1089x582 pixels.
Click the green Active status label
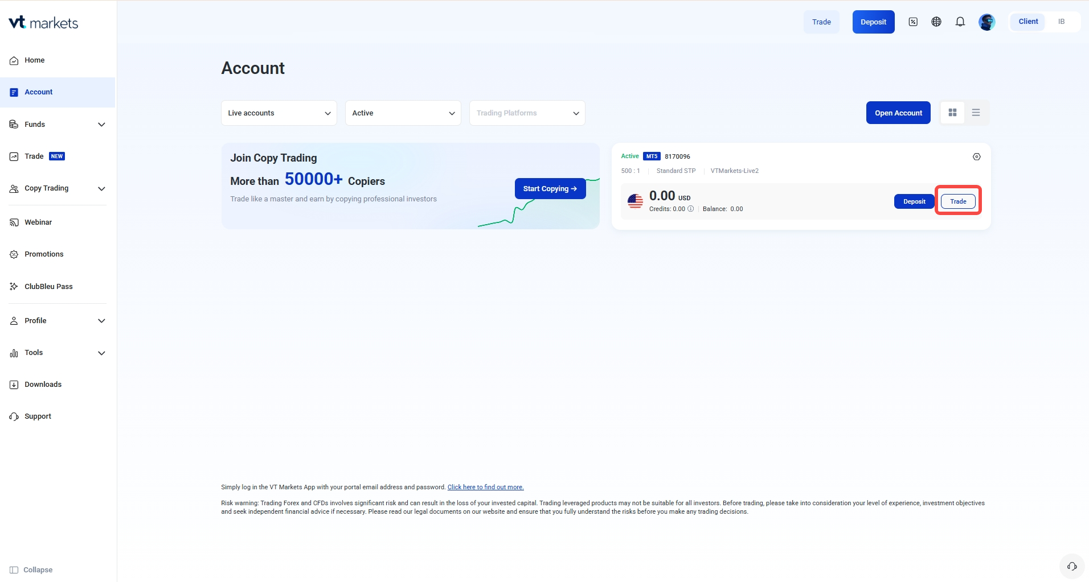[x=630, y=156]
